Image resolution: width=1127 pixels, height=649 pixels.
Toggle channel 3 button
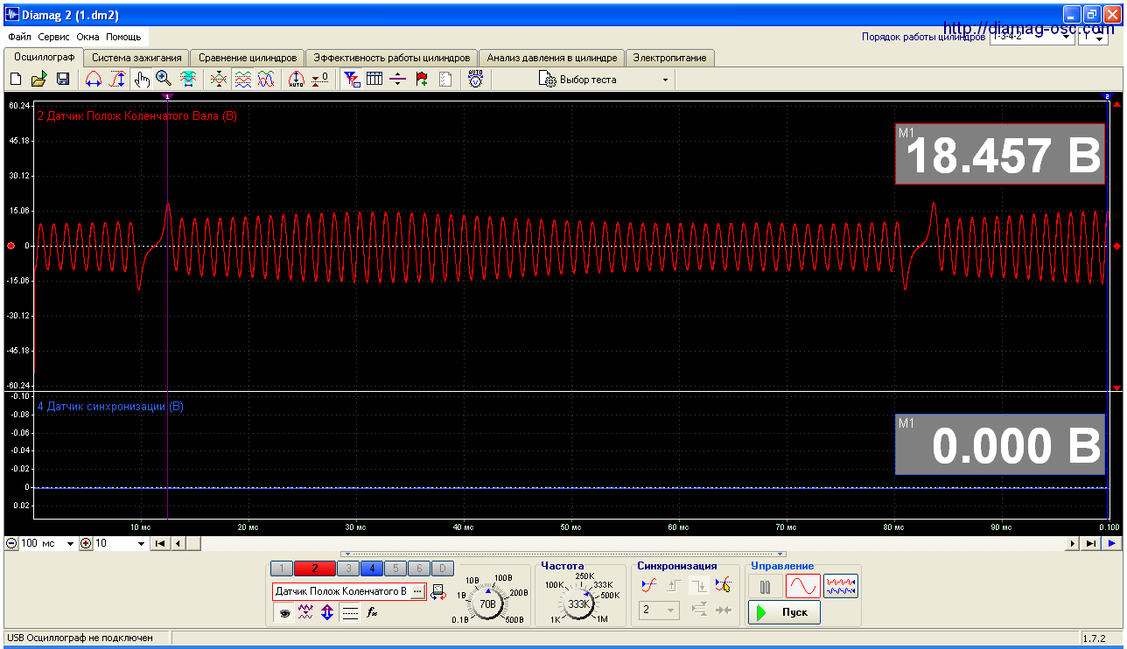click(x=347, y=568)
